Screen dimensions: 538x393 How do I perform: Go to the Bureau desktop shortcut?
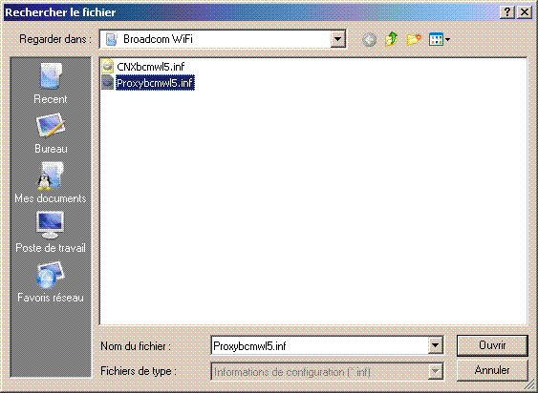(x=51, y=134)
